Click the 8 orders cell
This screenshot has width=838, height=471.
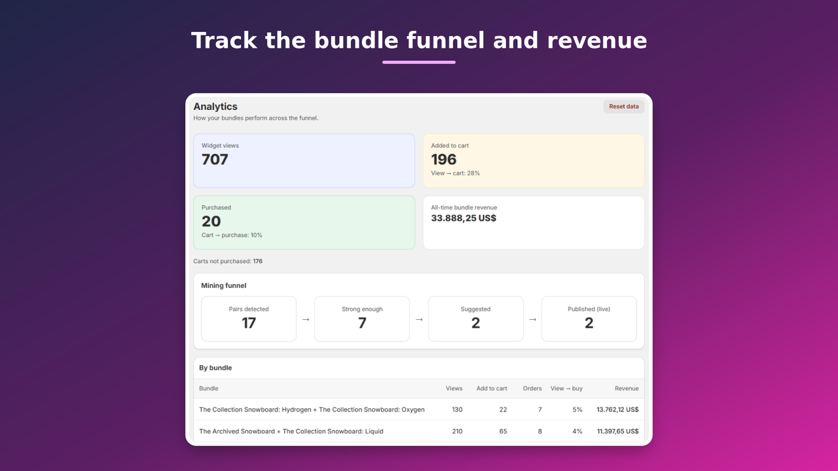click(x=539, y=431)
